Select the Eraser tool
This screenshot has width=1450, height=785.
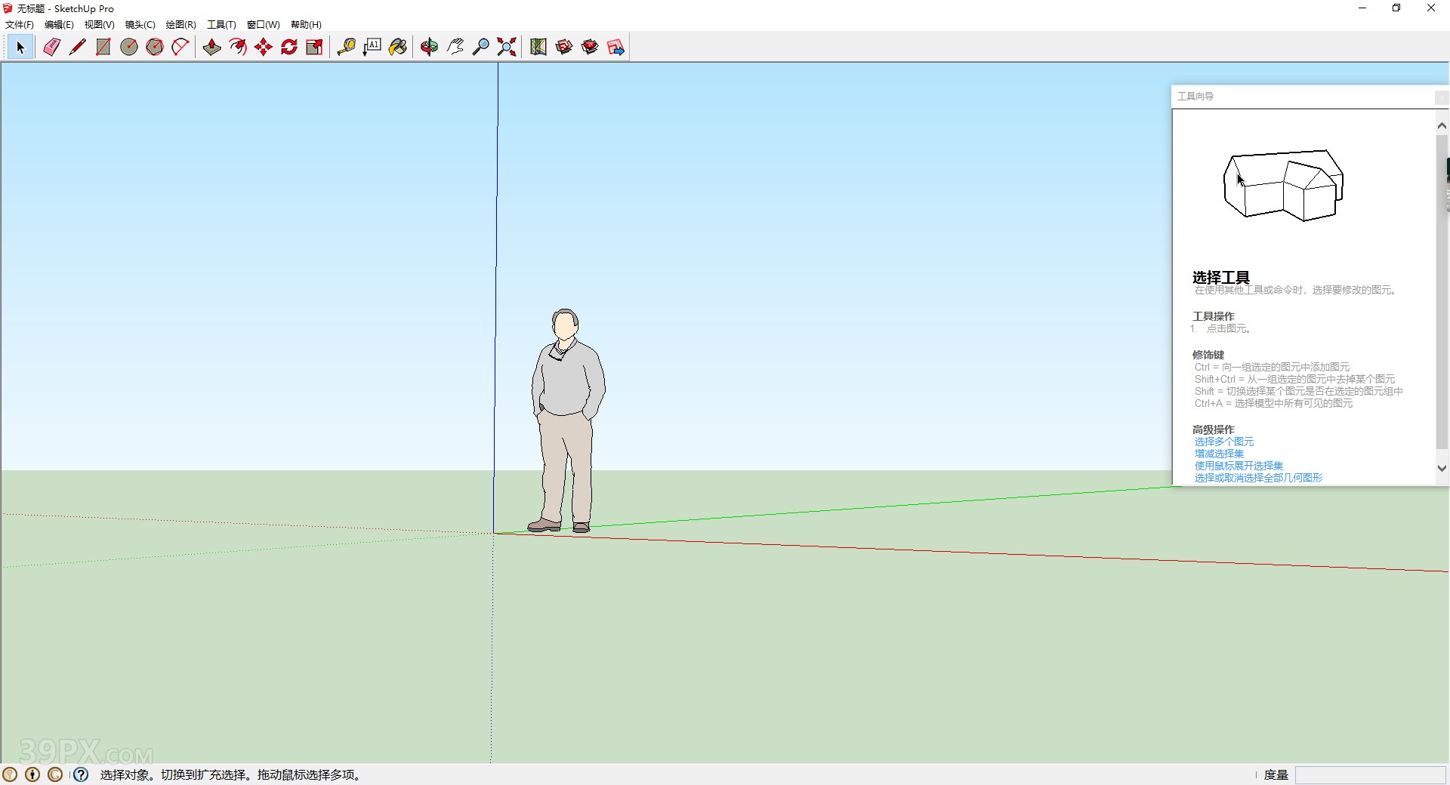click(x=51, y=47)
